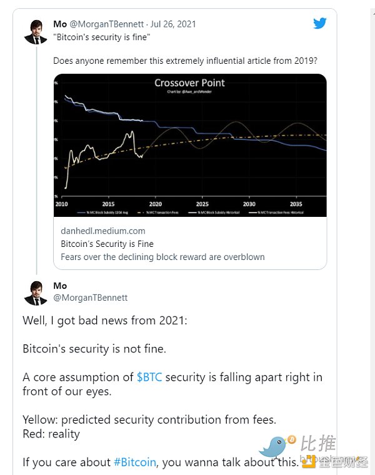Click the Twitter bird logo
Screen dimensions: 375x475
tap(320, 23)
